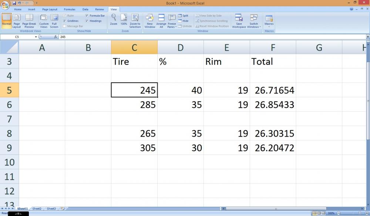
Task: Toggle the Ruler checkbox
Action: click(x=64, y=16)
